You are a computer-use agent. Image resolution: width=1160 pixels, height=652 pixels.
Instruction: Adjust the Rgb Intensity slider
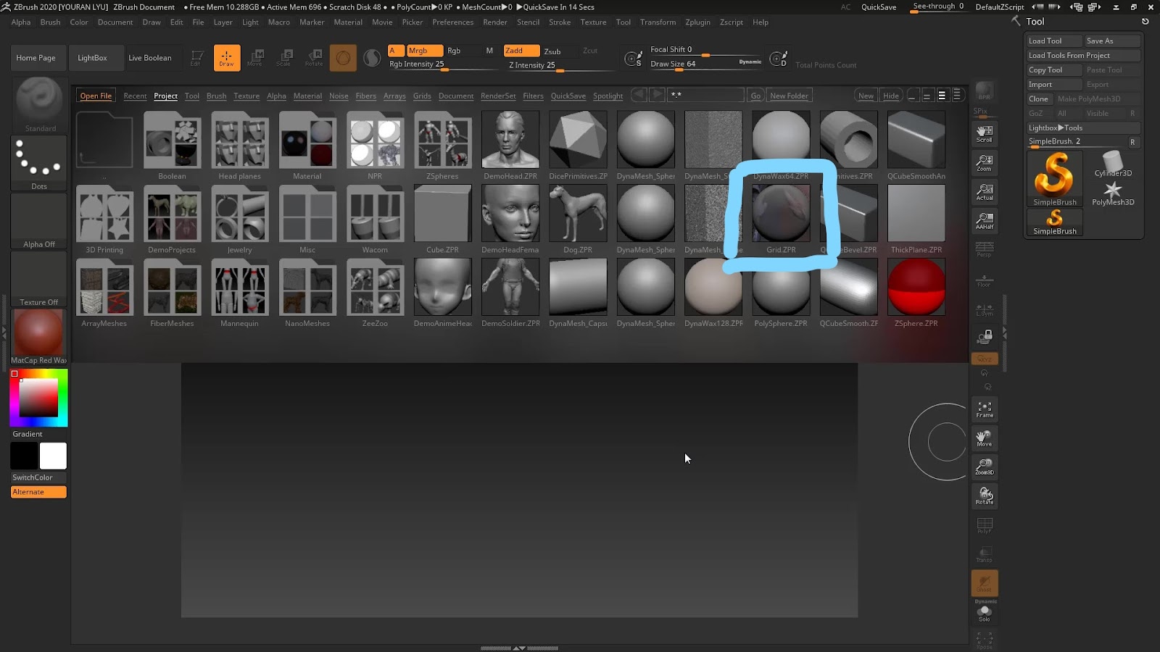(444, 64)
